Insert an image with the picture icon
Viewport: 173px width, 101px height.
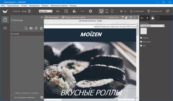coord(66,11)
